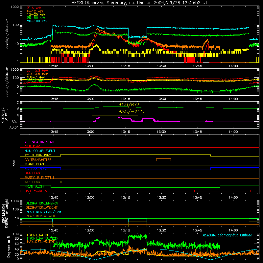Select the 6-12 keV legend label
The image size is (263, 263).
(x=35, y=11)
